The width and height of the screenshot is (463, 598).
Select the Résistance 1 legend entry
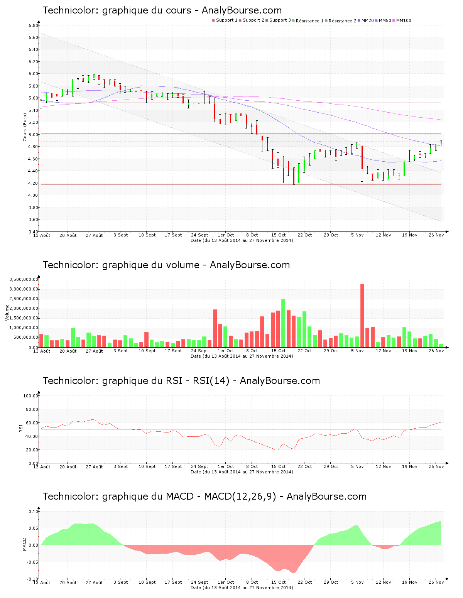click(308, 21)
